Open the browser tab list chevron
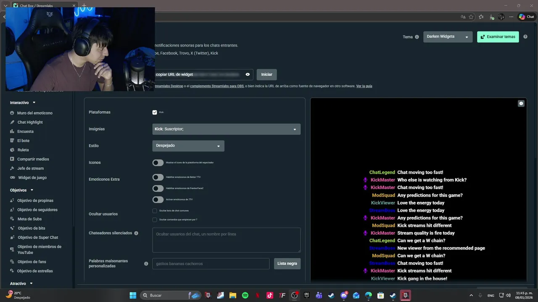 5,6
